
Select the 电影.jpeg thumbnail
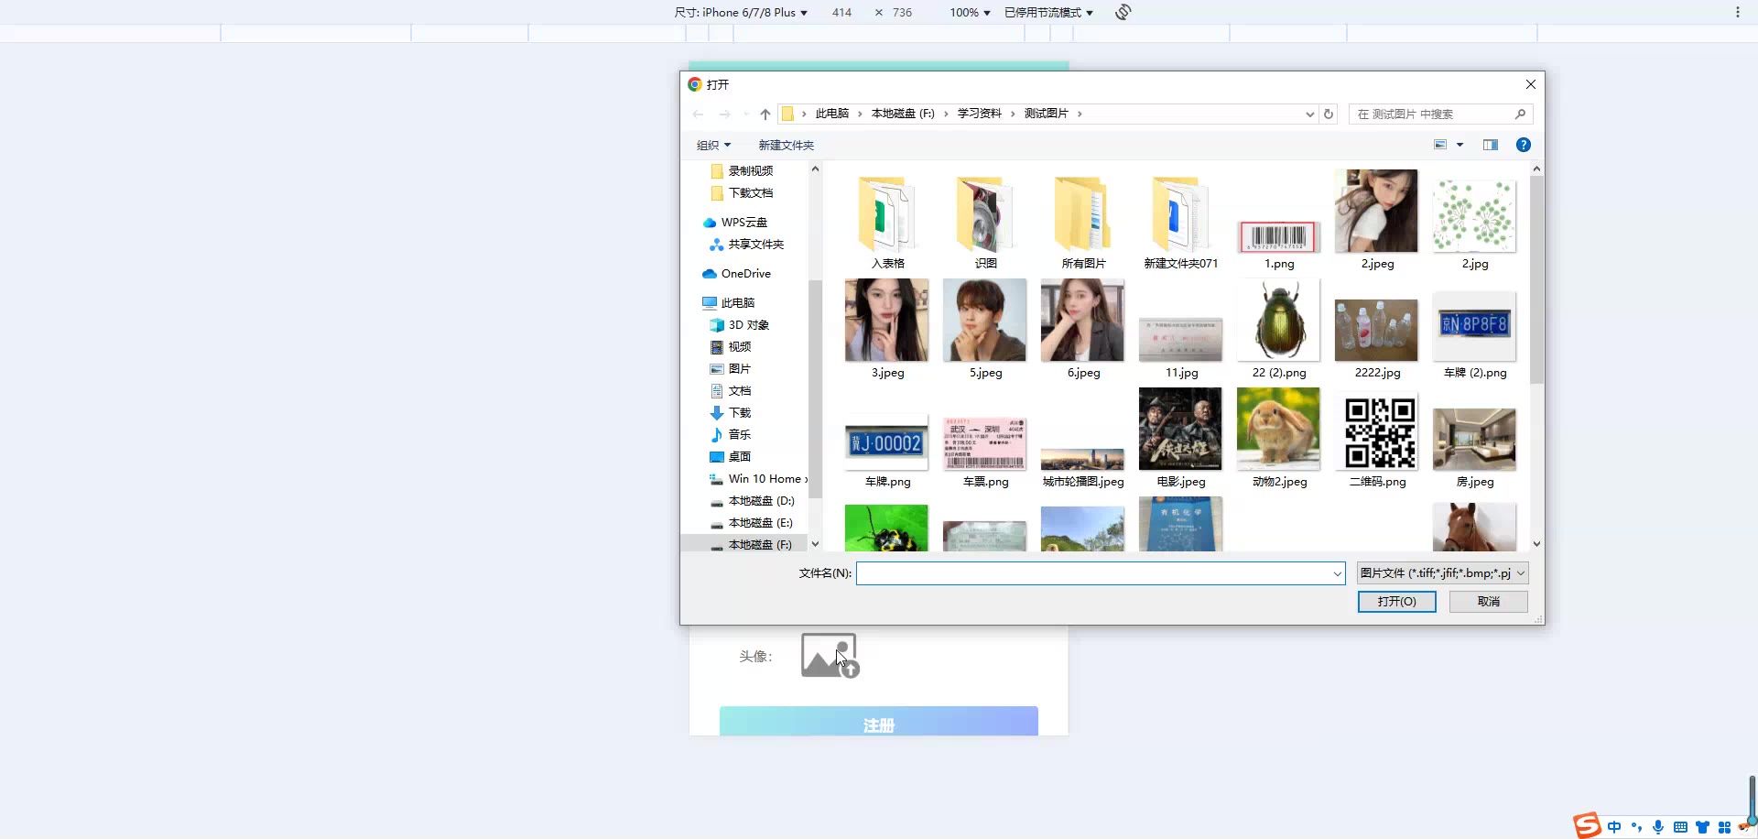(x=1181, y=438)
